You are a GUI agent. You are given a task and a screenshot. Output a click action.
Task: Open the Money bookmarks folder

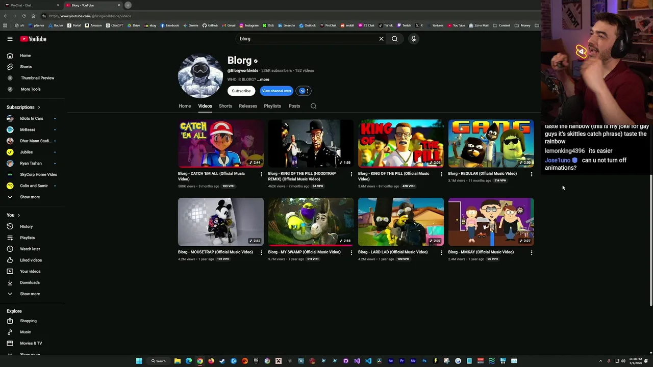pos(522,25)
